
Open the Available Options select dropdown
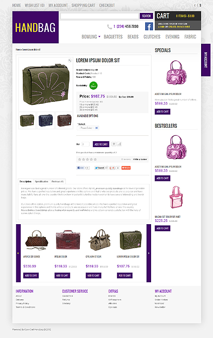click(88, 128)
